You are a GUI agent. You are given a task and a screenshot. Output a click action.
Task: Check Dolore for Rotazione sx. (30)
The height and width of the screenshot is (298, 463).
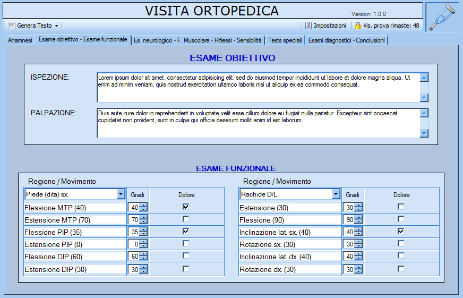click(x=401, y=244)
